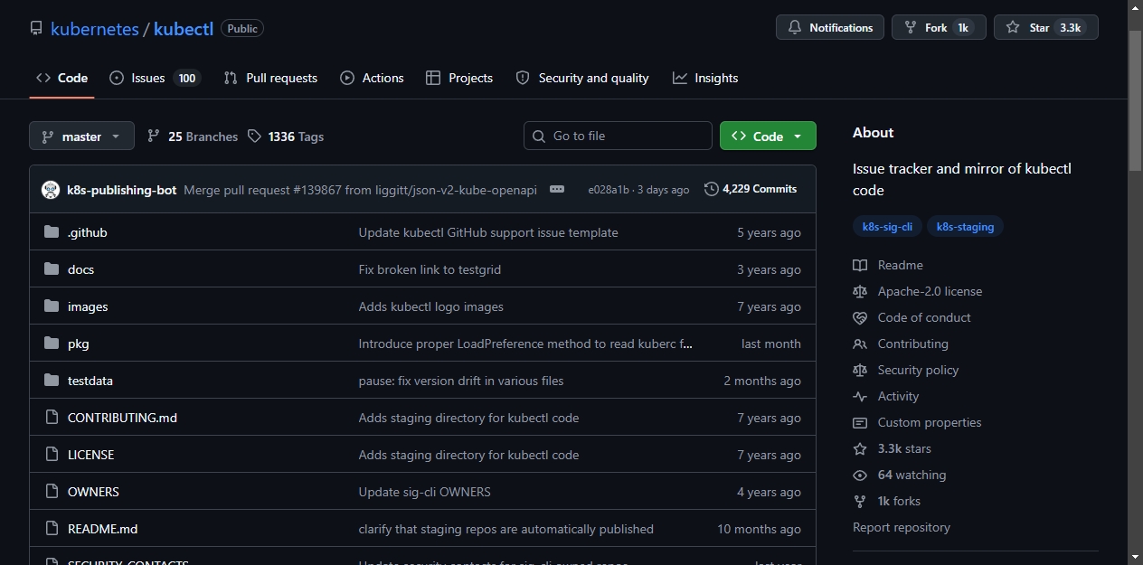
Task: View the 1k forks link
Action: [x=886, y=501]
